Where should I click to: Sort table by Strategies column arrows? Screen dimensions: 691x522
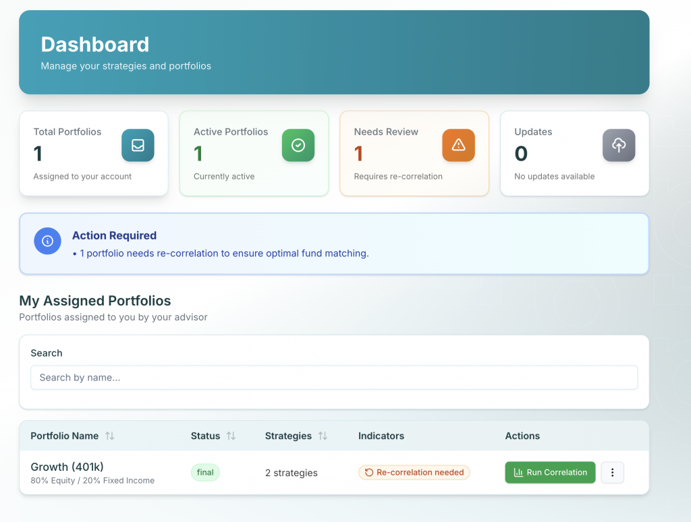(x=323, y=436)
